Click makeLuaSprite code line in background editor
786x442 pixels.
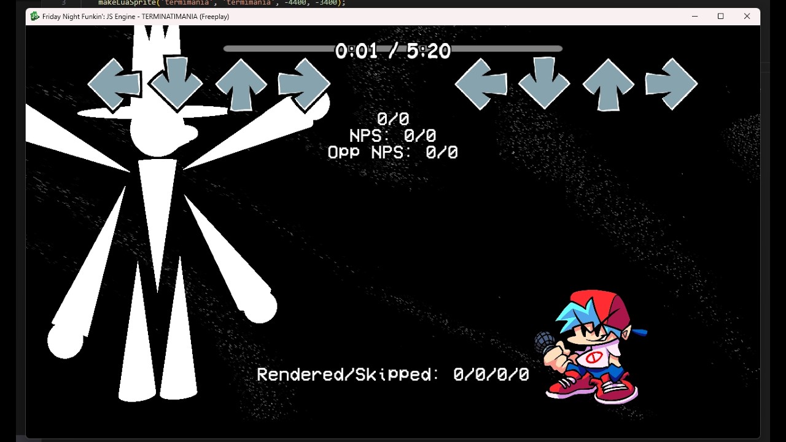coord(222,3)
